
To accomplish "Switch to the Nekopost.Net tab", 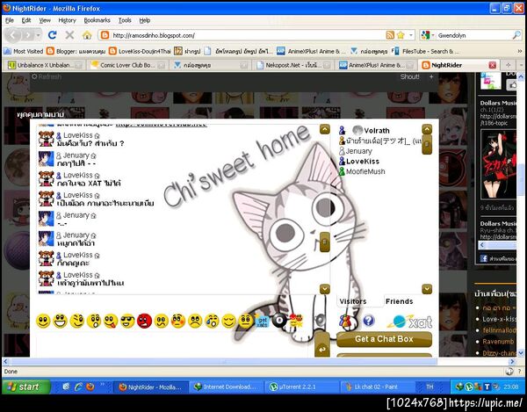I will [x=292, y=65].
